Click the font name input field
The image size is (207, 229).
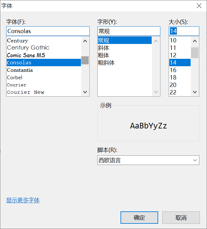[x=48, y=31]
